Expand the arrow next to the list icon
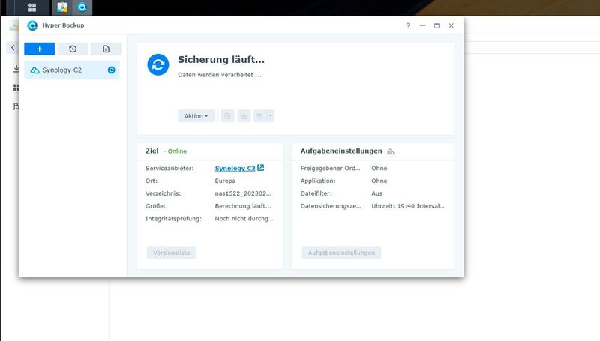Screen dimensions: 600x341 click(x=270, y=116)
